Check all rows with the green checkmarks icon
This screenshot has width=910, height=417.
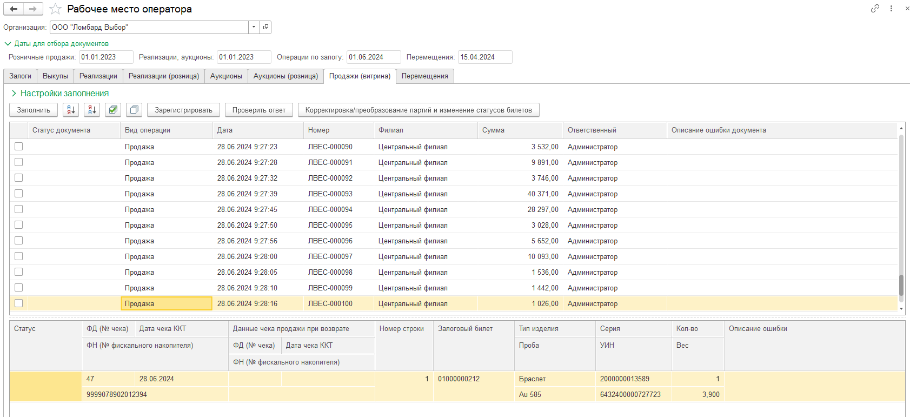(113, 110)
